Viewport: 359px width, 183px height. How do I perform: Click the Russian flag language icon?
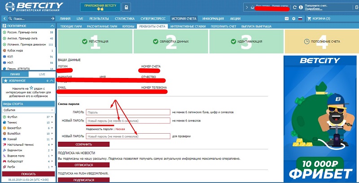pyautogui.click(x=300, y=18)
